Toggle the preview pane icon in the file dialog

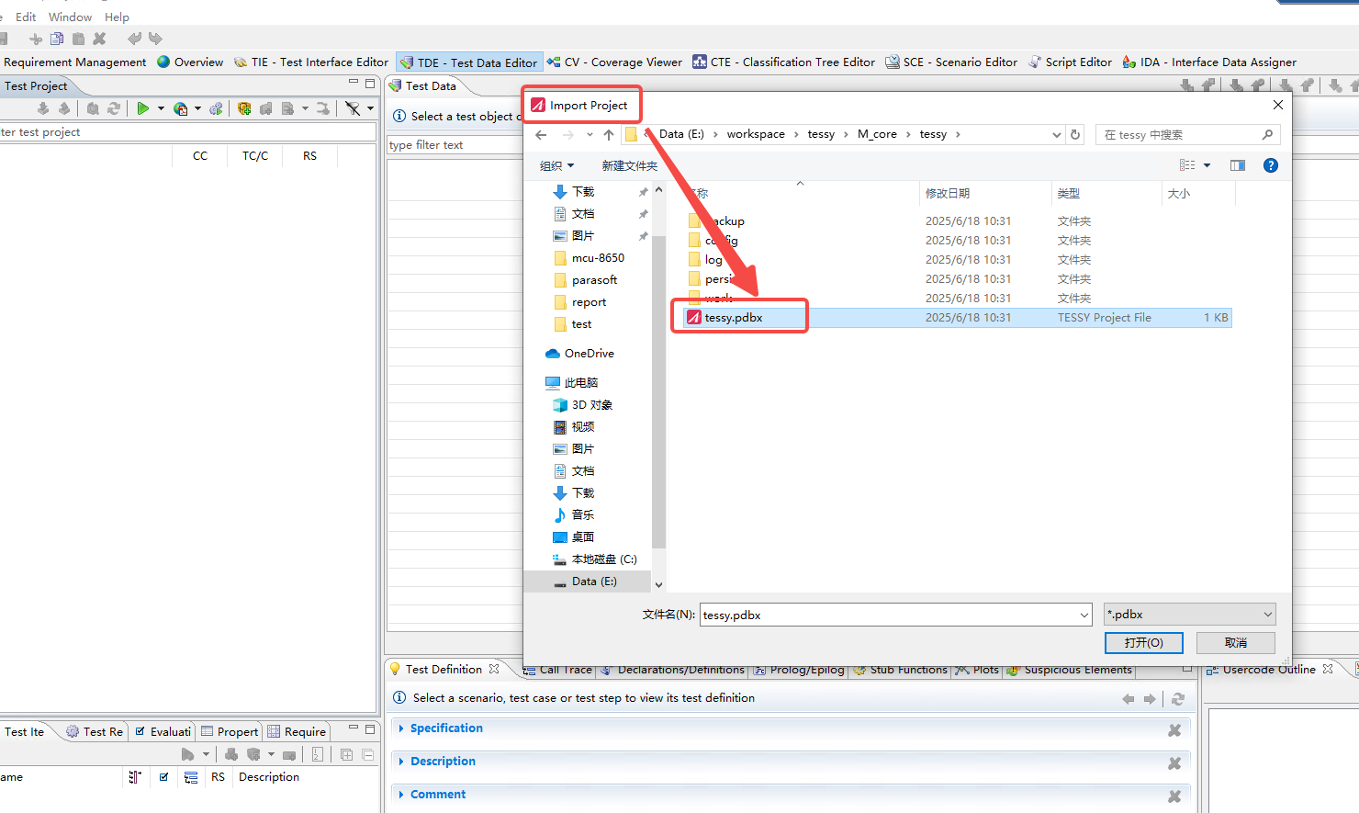point(1238,165)
